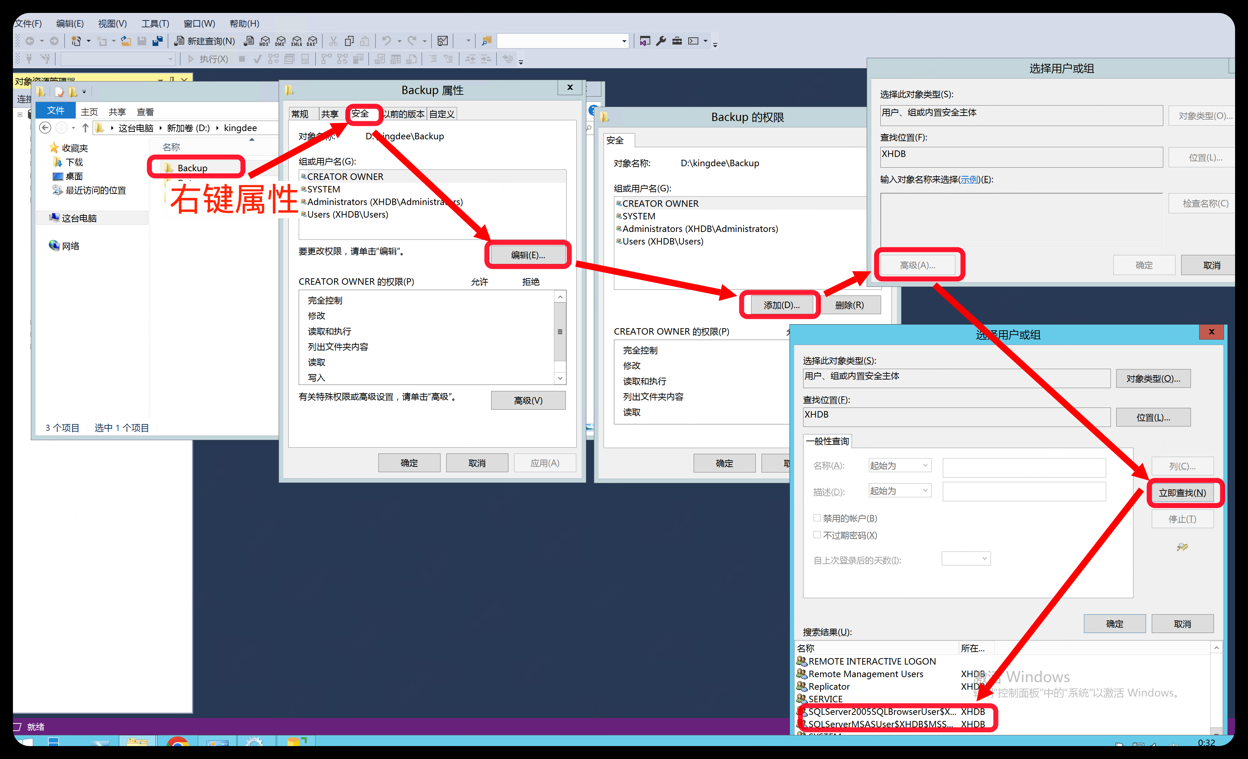Screen dimensions: 1248x759
Task: Click the Undo arrow toolbar icon
Action: point(386,41)
